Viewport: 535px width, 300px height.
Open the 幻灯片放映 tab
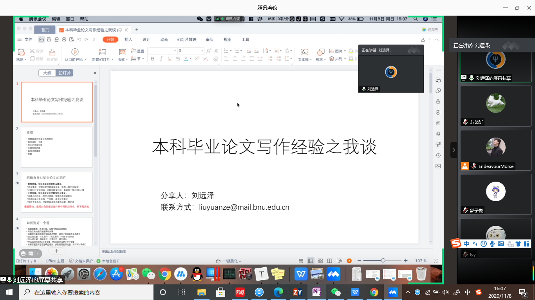(187, 39)
